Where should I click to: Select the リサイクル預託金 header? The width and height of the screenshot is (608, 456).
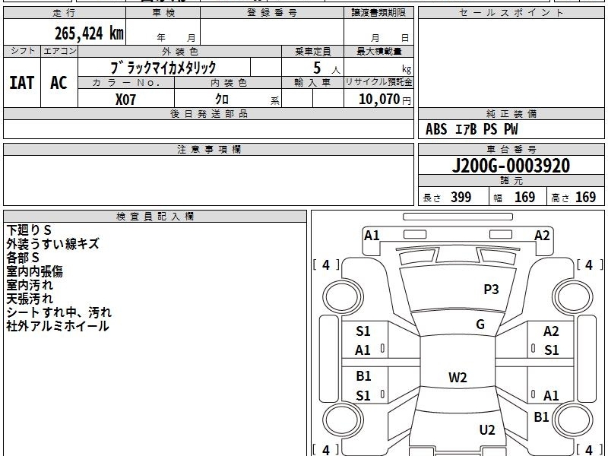(x=378, y=83)
